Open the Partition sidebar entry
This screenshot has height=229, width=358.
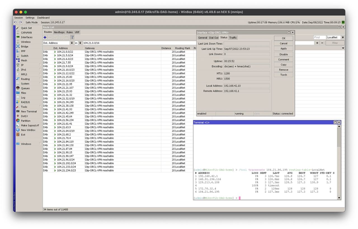point(26,121)
